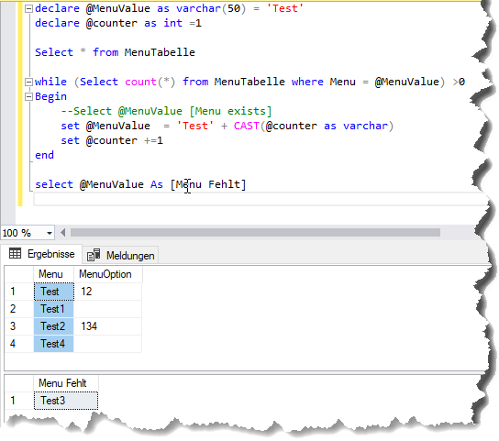Select the Test2 cell in results
This screenshot has width=499, height=441.
54,326
